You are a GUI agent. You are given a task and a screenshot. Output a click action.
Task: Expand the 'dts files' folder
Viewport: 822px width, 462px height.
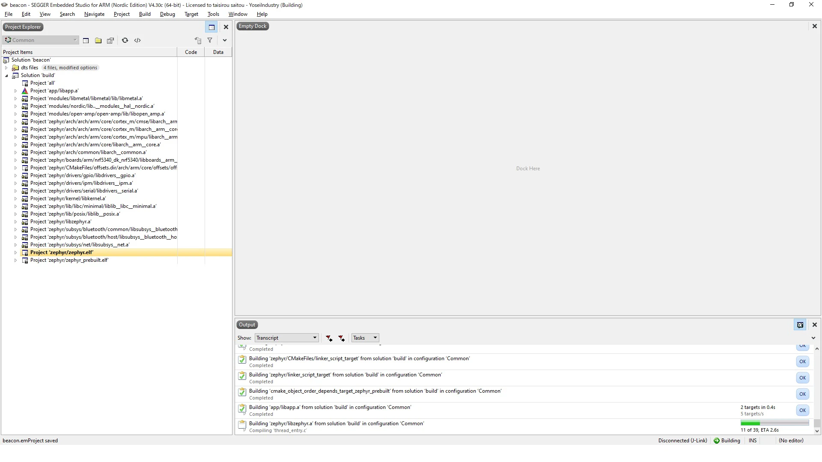6,68
